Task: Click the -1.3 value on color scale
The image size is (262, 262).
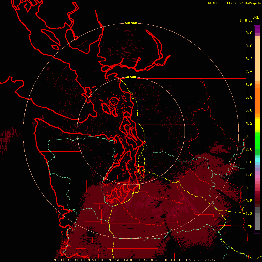Action: pos(248,214)
